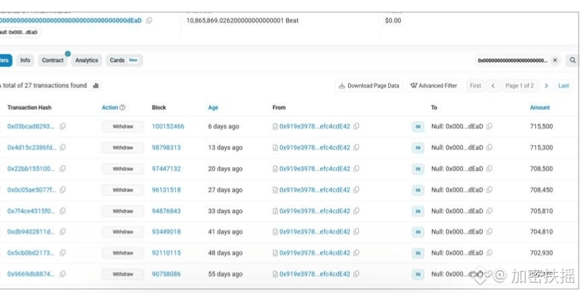The width and height of the screenshot is (580, 293).
Task: Copy transaction hash 0x4d15c2386fd
Action: tap(63, 148)
